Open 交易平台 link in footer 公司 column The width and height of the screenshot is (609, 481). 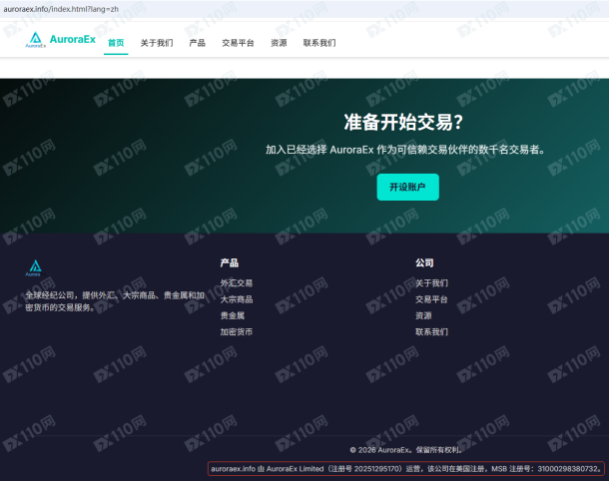(431, 299)
